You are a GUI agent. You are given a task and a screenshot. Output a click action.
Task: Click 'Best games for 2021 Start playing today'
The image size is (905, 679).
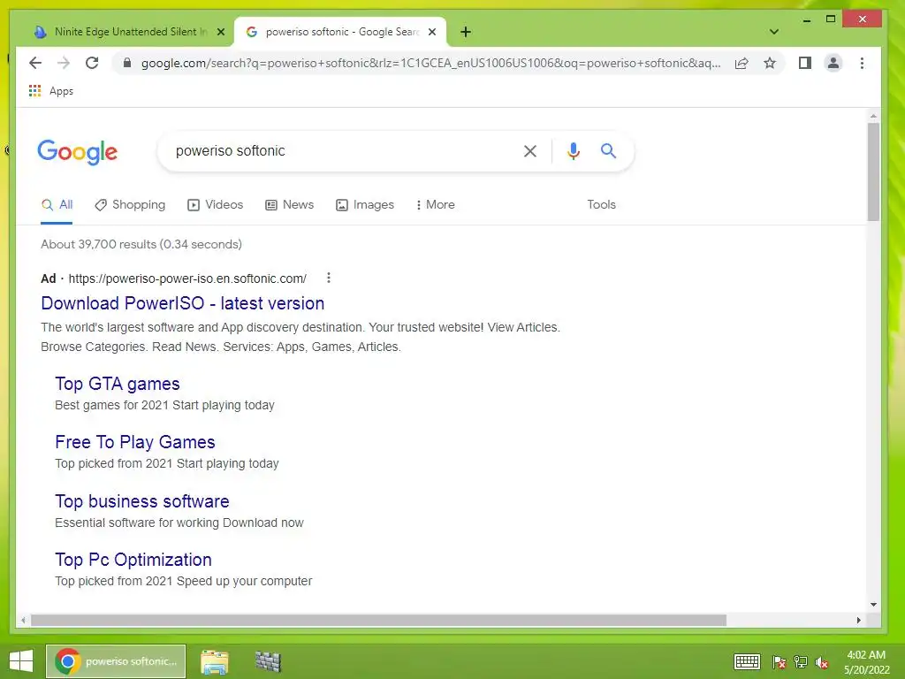click(x=164, y=405)
